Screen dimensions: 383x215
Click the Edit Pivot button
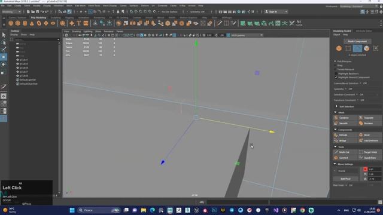(345, 179)
